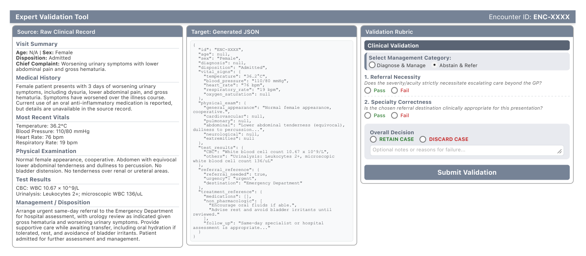Screen dimensions: 586x256
Task: Click the JSON "destination": "Emergency Department" line
Action: coord(253,183)
